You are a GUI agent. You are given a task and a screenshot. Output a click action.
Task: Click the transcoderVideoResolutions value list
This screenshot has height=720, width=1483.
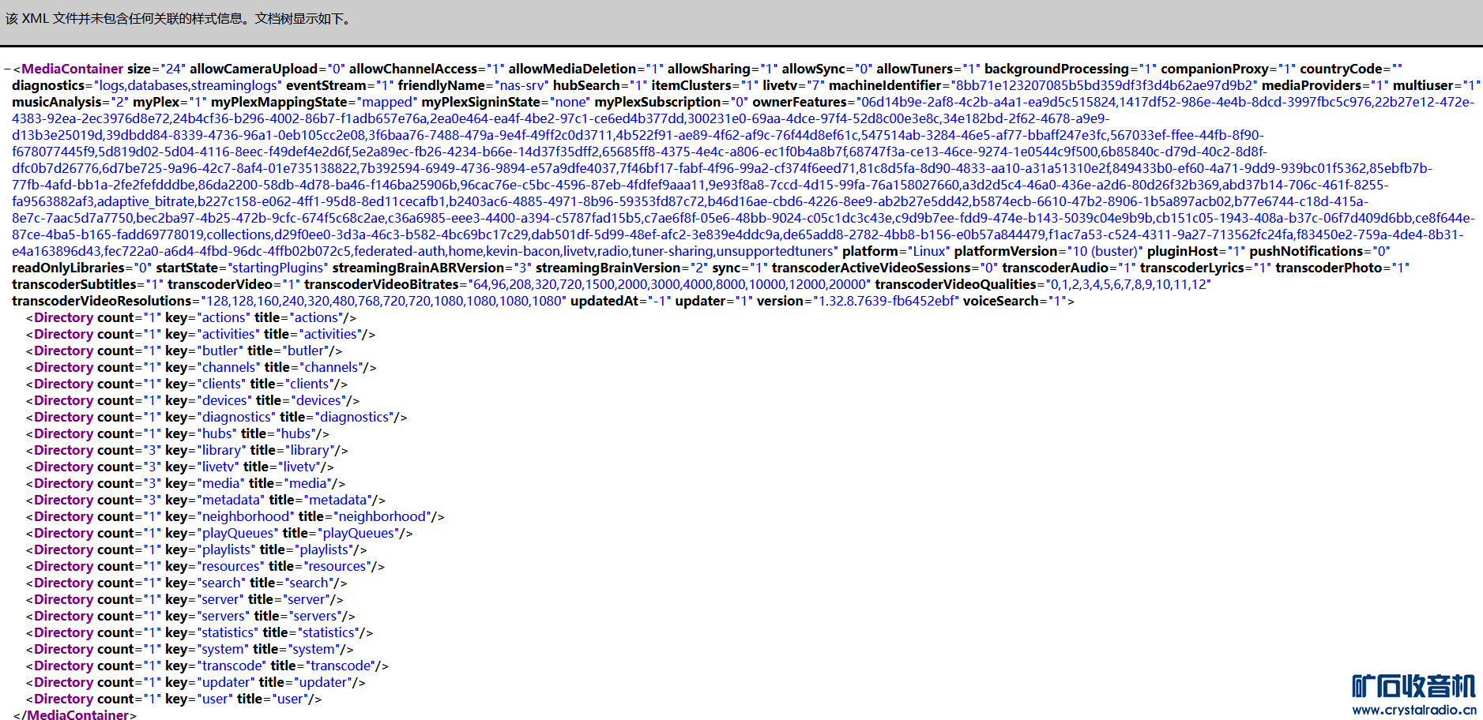click(x=382, y=302)
